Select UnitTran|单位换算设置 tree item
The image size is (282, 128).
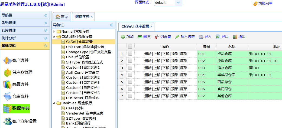point(85,47)
